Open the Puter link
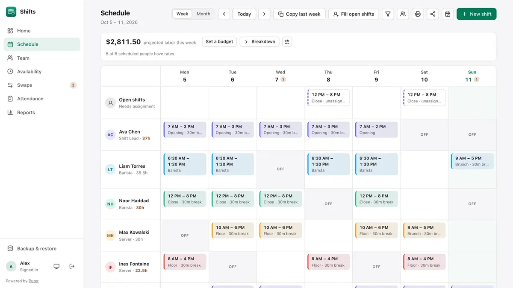 (x=34, y=281)
